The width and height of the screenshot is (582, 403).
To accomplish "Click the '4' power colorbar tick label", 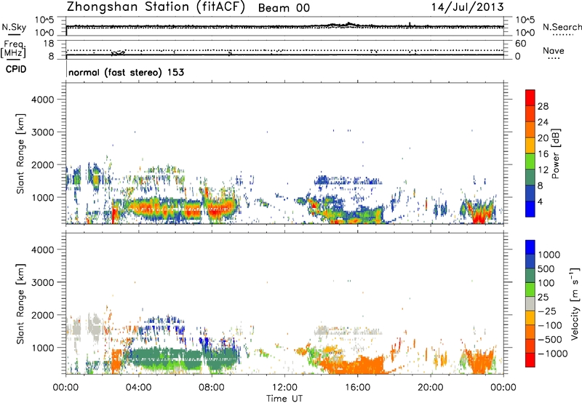I will 540,201.
